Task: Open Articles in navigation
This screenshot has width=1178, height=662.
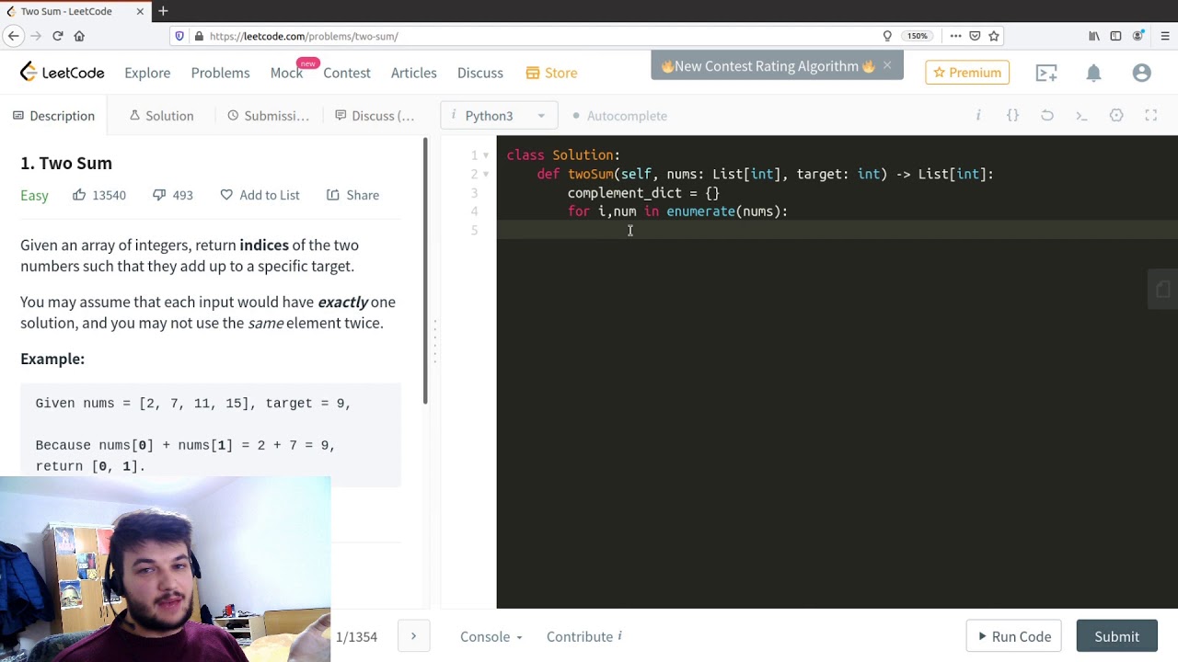Action: click(x=413, y=73)
